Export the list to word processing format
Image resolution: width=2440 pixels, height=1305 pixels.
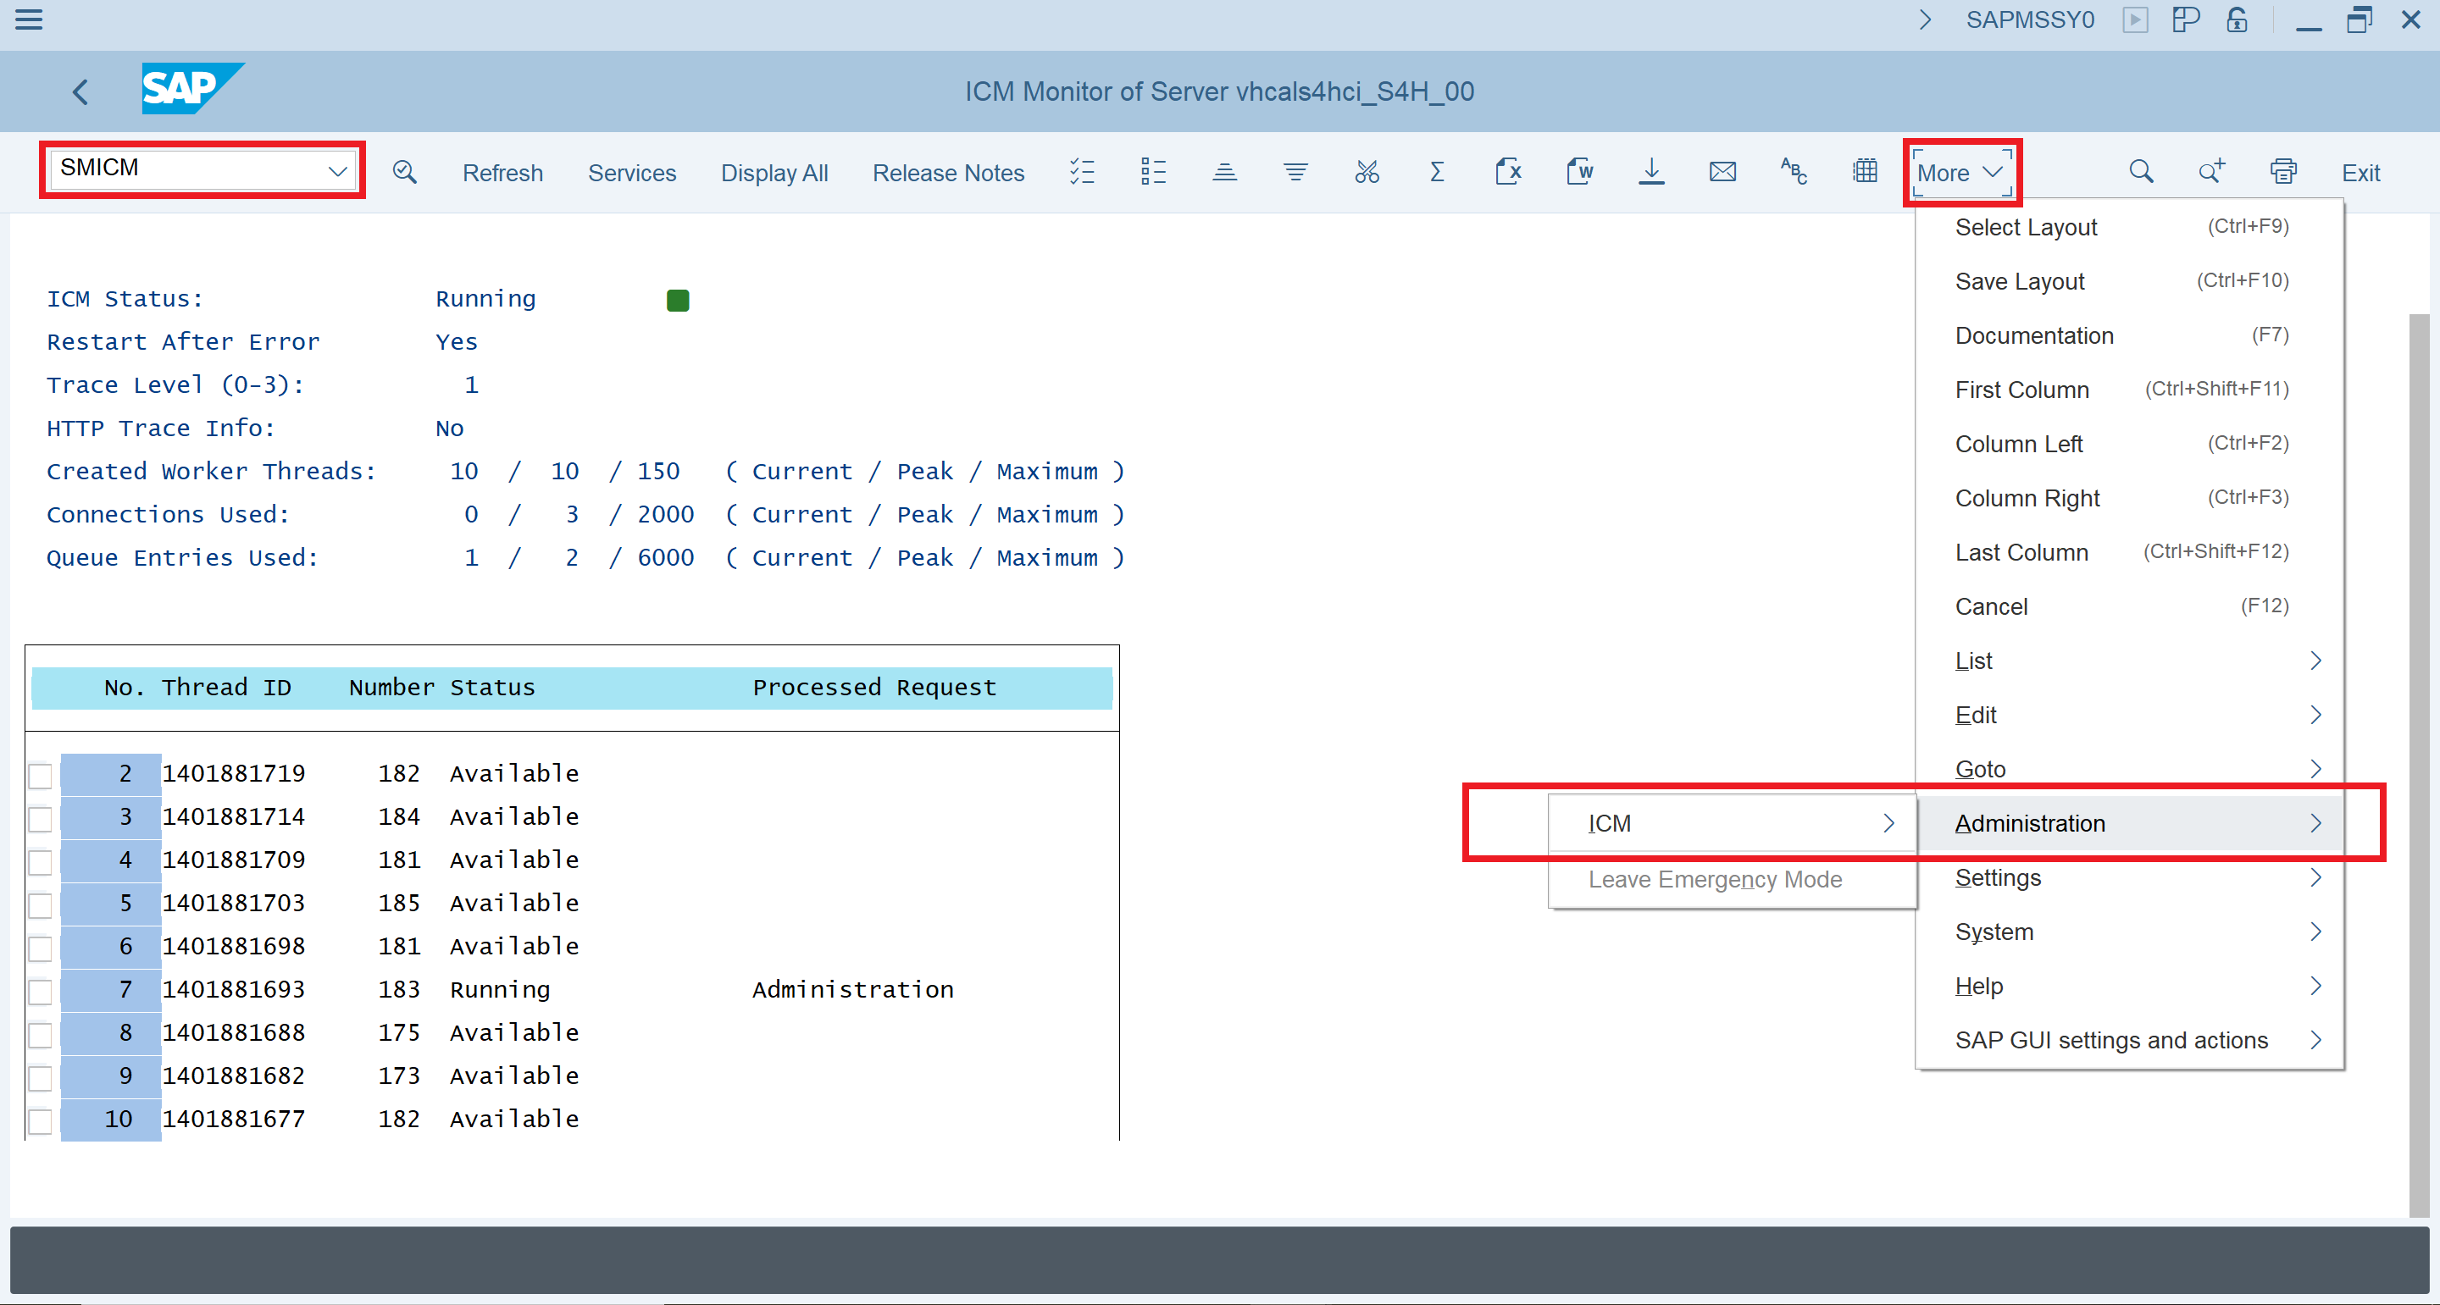(1580, 171)
